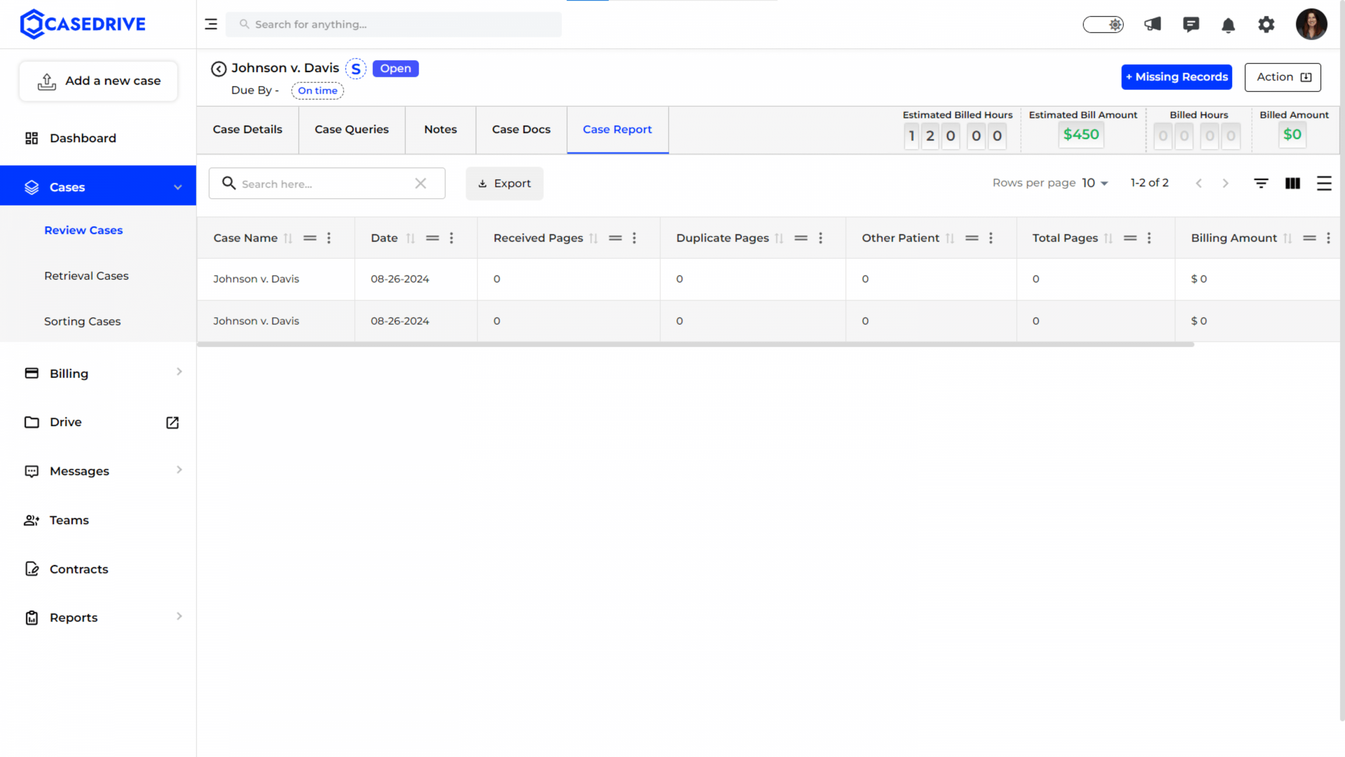Image resolution: width=1345 pixels, height=757 pixels.
Task: Click the Estimated Bill Amount $450 value
Action: (x=1081, y=135)
